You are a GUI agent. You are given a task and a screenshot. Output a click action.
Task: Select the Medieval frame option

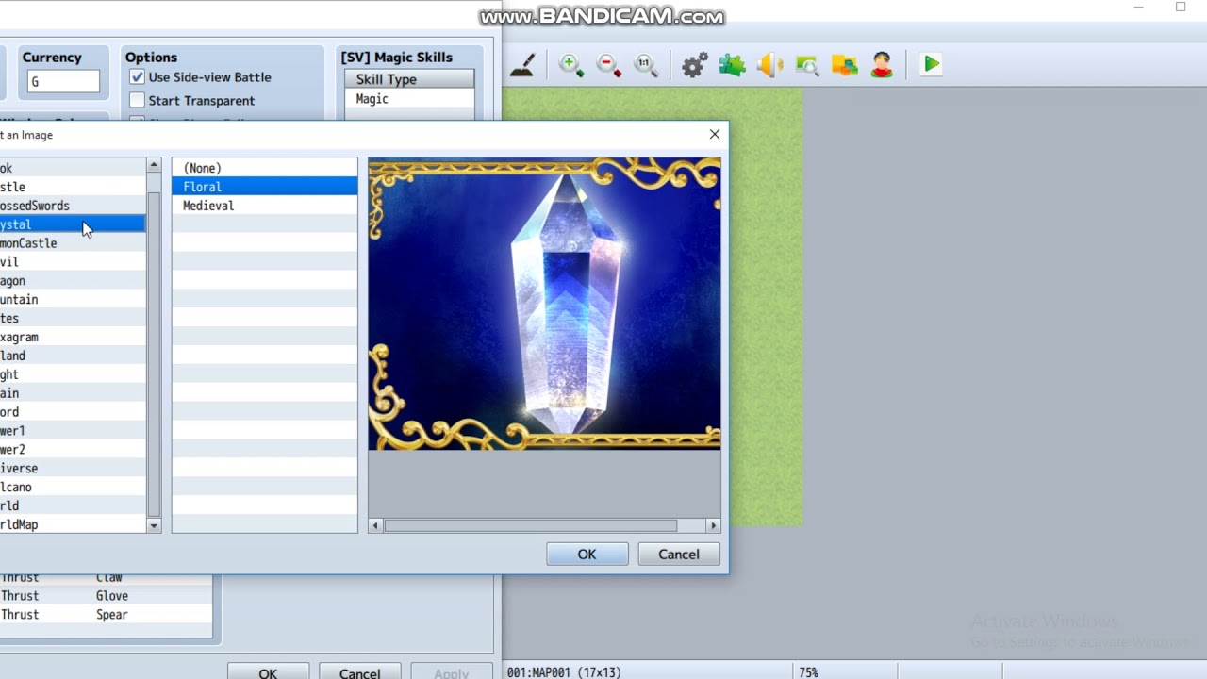click(264, 206)
